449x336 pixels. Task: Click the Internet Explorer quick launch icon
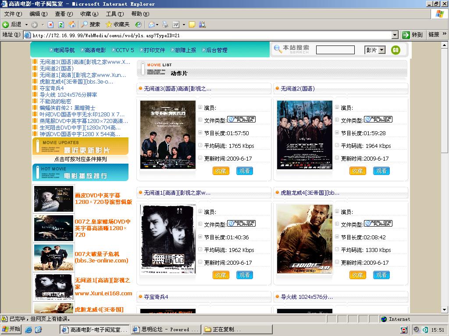pyautogui.click(x=29, y=330)
